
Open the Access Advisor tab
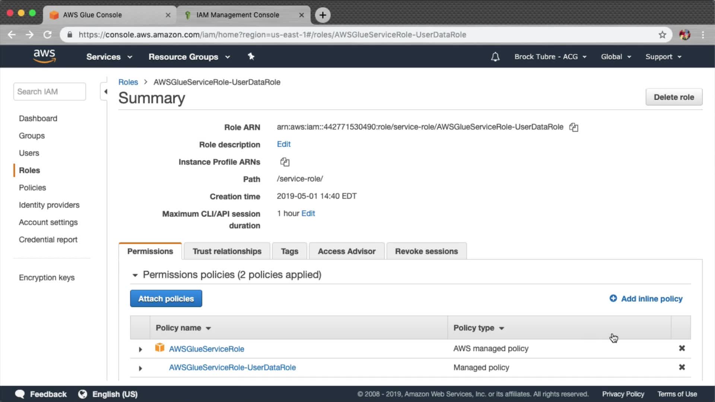(x=346, y=251)
